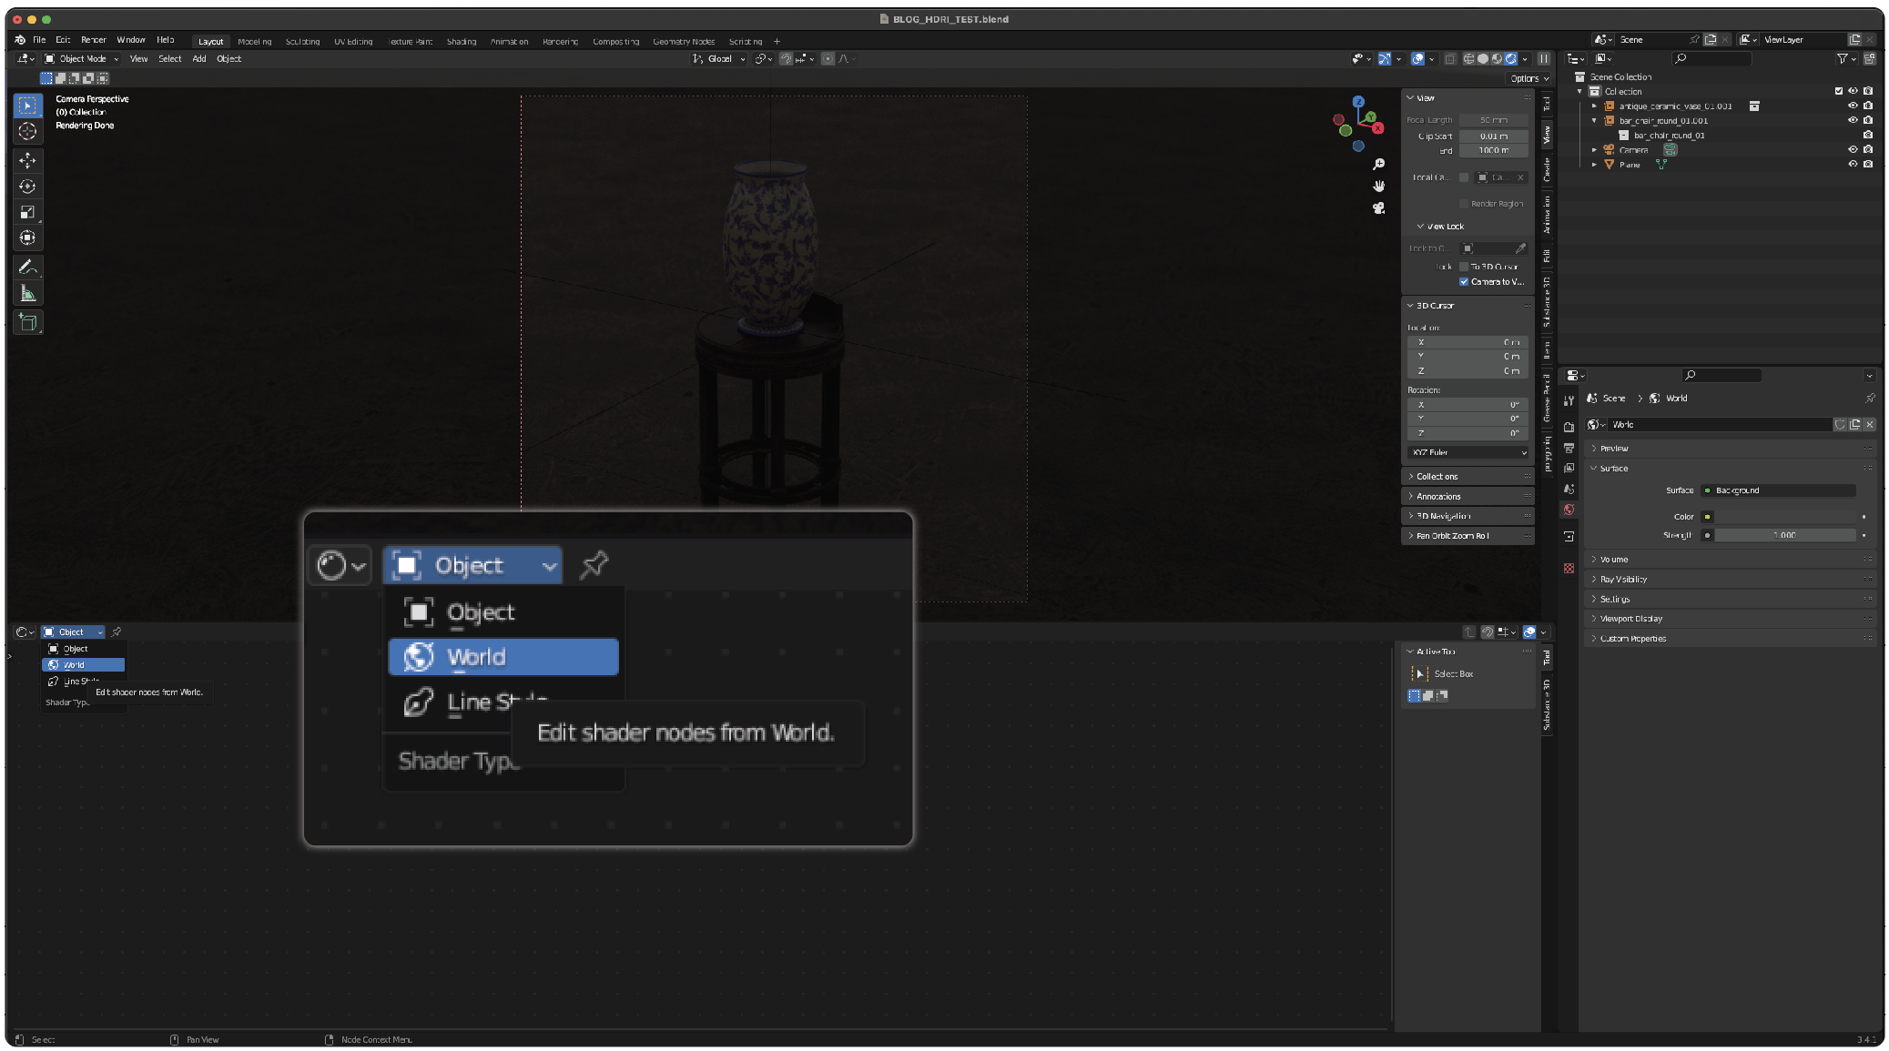Select the Measure tool

27,293
